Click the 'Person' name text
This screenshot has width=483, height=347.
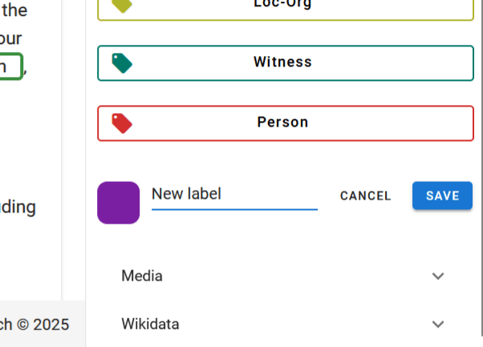(282, 123)
